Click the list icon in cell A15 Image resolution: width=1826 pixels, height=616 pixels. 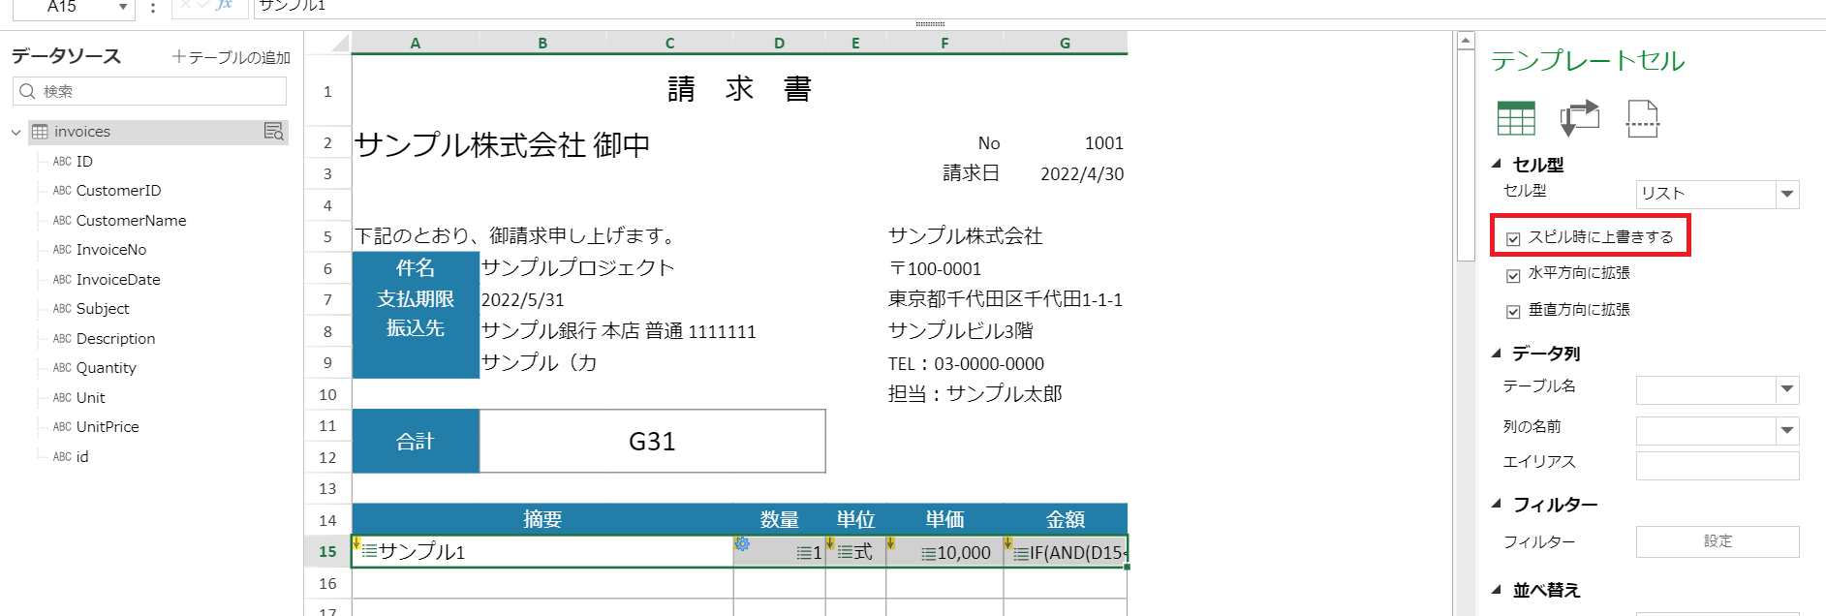point(369,551)
